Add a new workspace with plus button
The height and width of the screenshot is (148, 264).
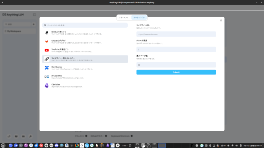[34, 24]
